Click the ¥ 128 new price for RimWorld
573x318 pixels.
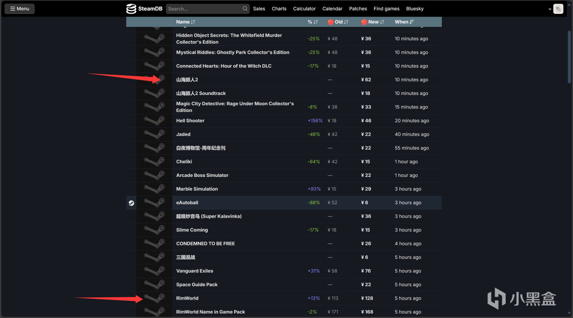[x=367, y=298]
